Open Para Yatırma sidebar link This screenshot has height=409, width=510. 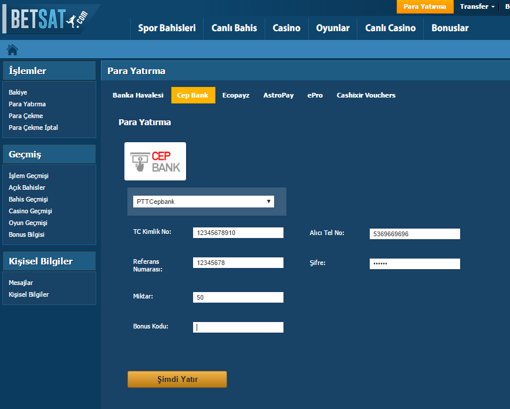point(28,104)
